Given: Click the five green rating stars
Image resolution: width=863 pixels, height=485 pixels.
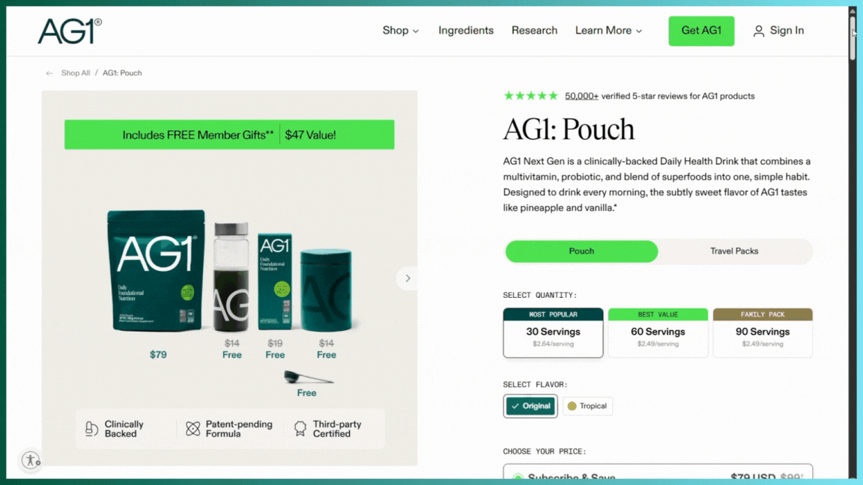Looking at the screenshot, I should pyautogui.click(x=530, y=96).
